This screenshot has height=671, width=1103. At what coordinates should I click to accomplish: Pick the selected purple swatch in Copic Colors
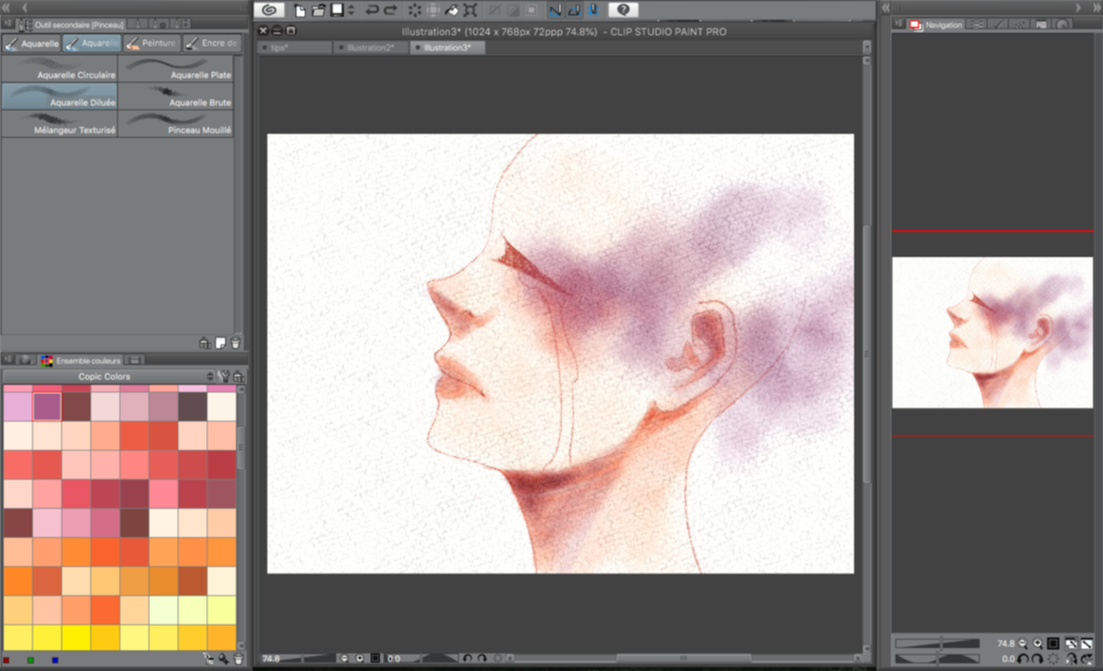pyautogui.click(x=47, y=406)
